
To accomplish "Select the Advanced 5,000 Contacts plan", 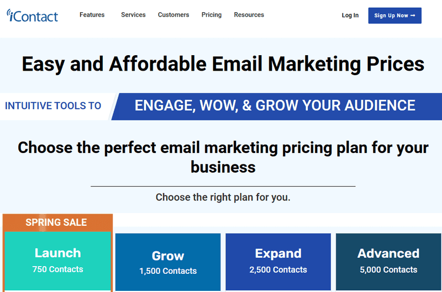I will point(388,262).
